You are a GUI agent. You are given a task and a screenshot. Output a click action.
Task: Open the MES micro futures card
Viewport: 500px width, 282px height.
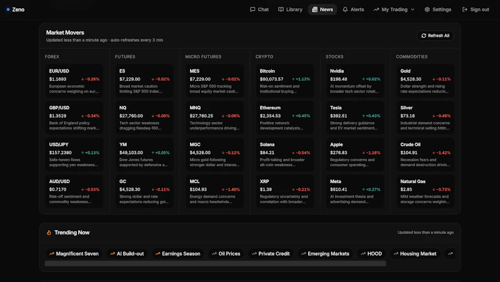[214, 81]
